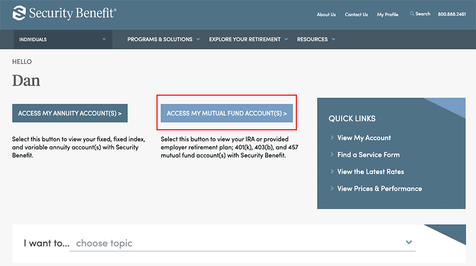Open the View My Account quick link
476x266 pixels.
(364, 138)
